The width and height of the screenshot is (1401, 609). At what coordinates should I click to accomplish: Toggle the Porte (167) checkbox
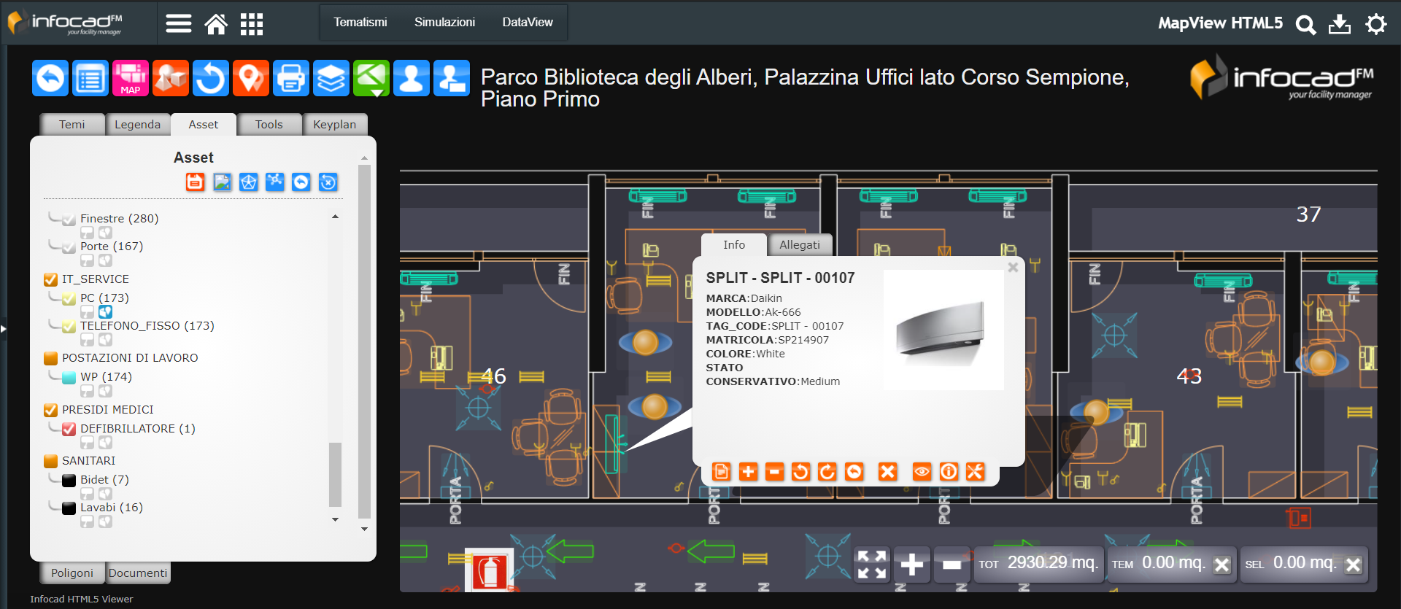(69, 247)
